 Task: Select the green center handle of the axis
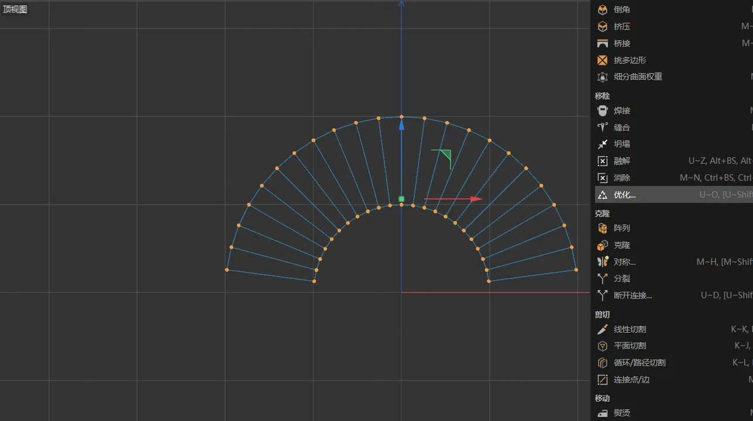pos(401,199)
